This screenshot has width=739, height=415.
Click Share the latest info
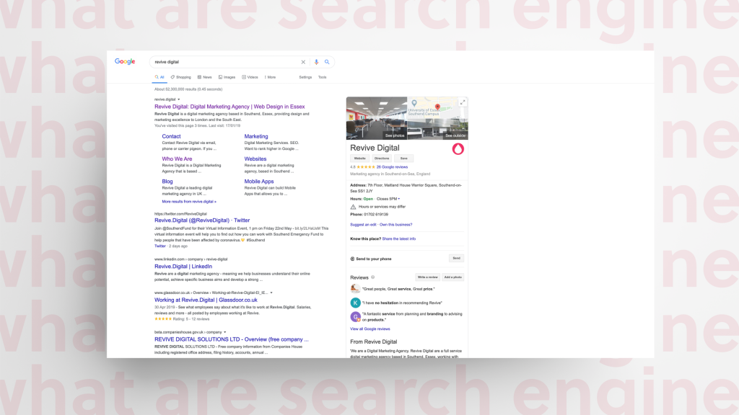pyautogui.click(x=398, y=239)
